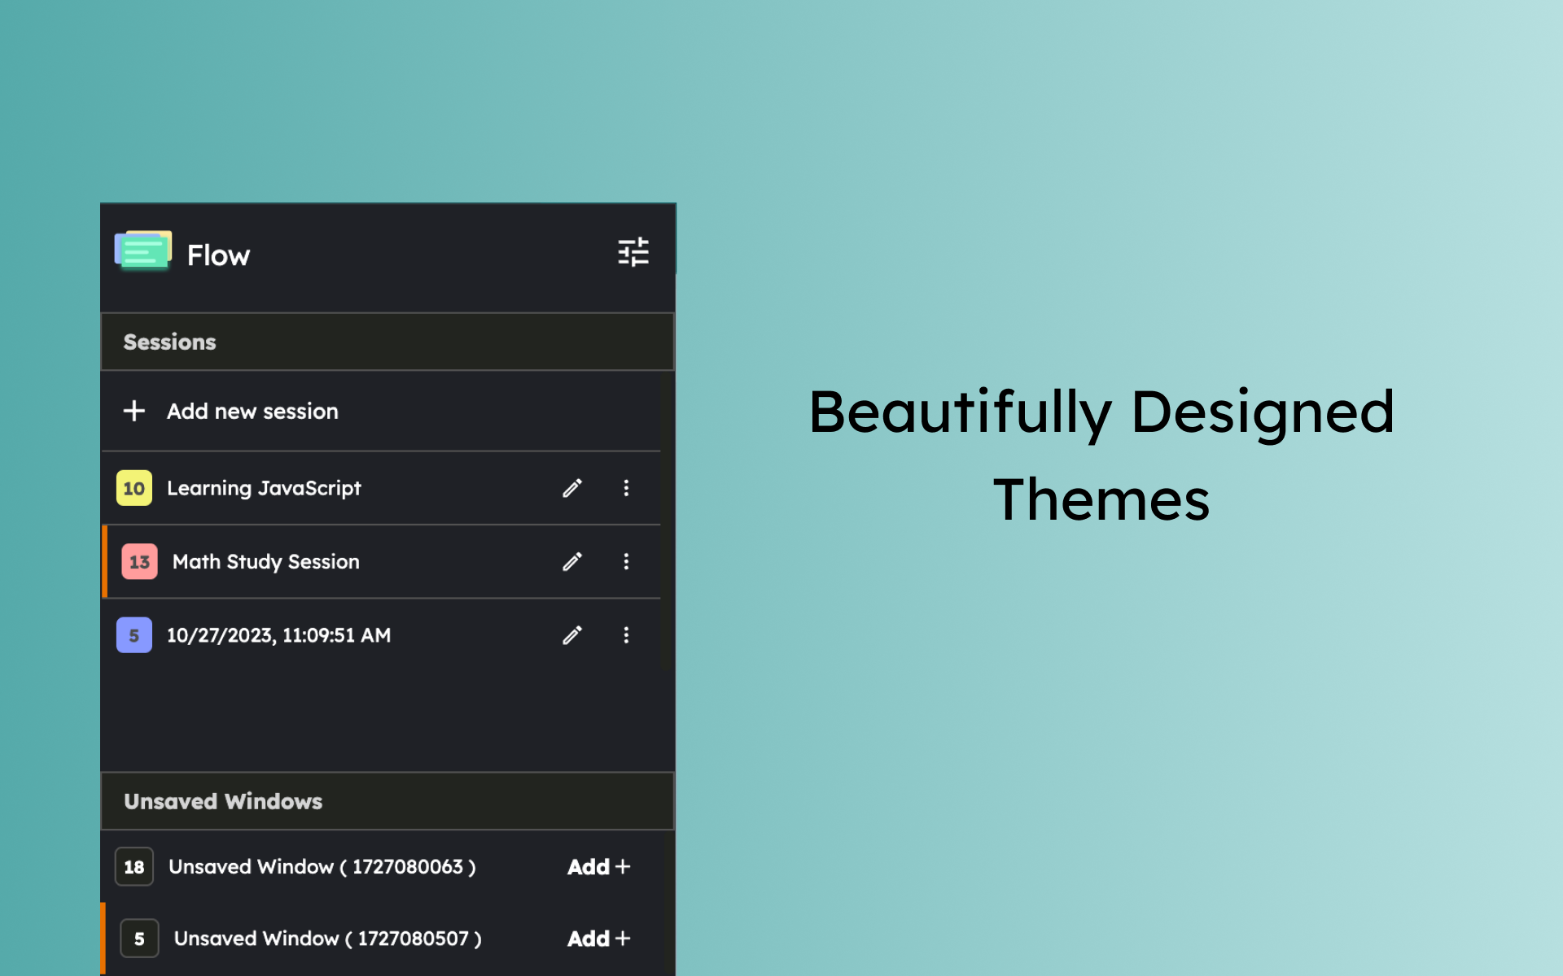Click yellow 10 tab count badge
The width and height of the screenshot is (1563, 976).
(x=134, y=488)
